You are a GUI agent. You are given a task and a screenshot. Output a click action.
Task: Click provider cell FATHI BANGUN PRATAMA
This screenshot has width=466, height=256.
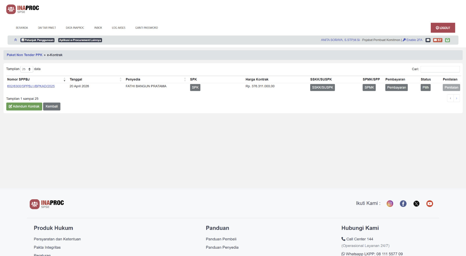[146, 86]
